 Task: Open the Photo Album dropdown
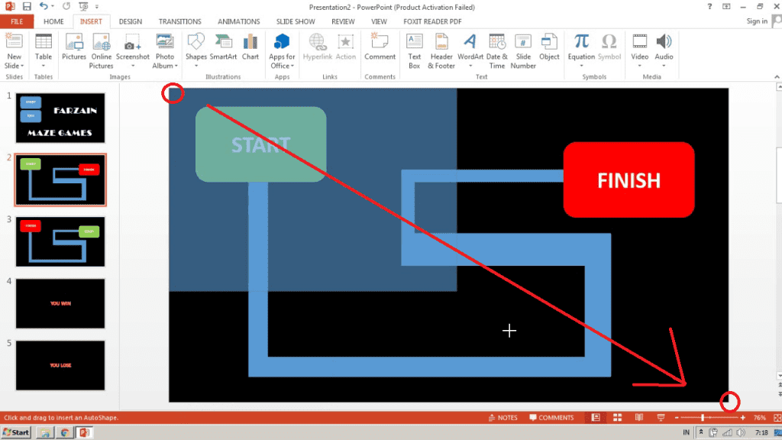[x=164, y=66]
